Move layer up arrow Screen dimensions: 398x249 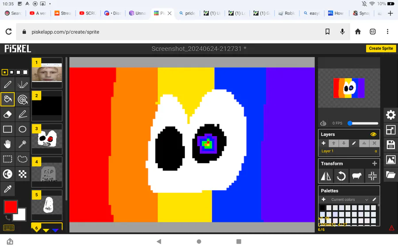[x=333, y=143]
